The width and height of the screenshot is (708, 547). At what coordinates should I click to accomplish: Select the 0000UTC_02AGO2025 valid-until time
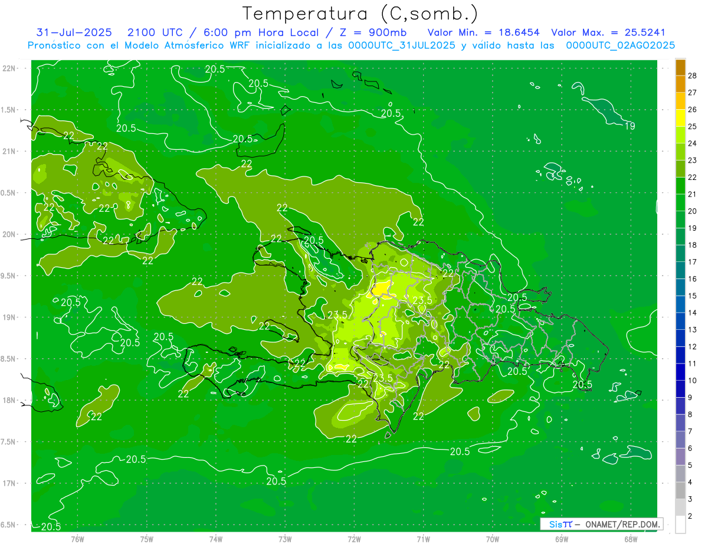[x=621, y=45]
